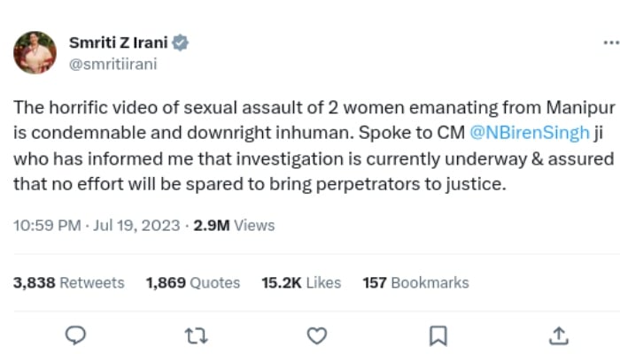Like the tweet with the heart icon
The image size is (620, 354).
click(317, 335)
